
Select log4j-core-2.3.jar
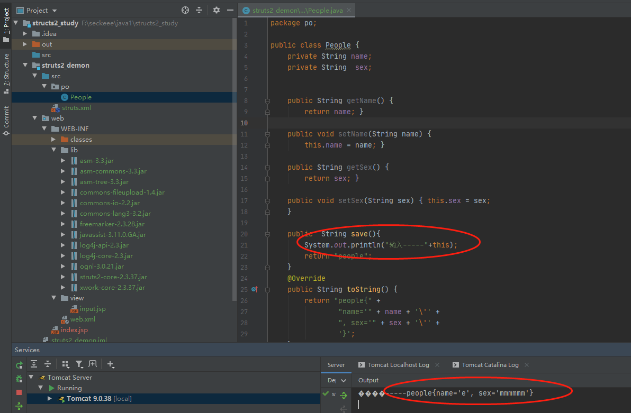pos(106,255)
